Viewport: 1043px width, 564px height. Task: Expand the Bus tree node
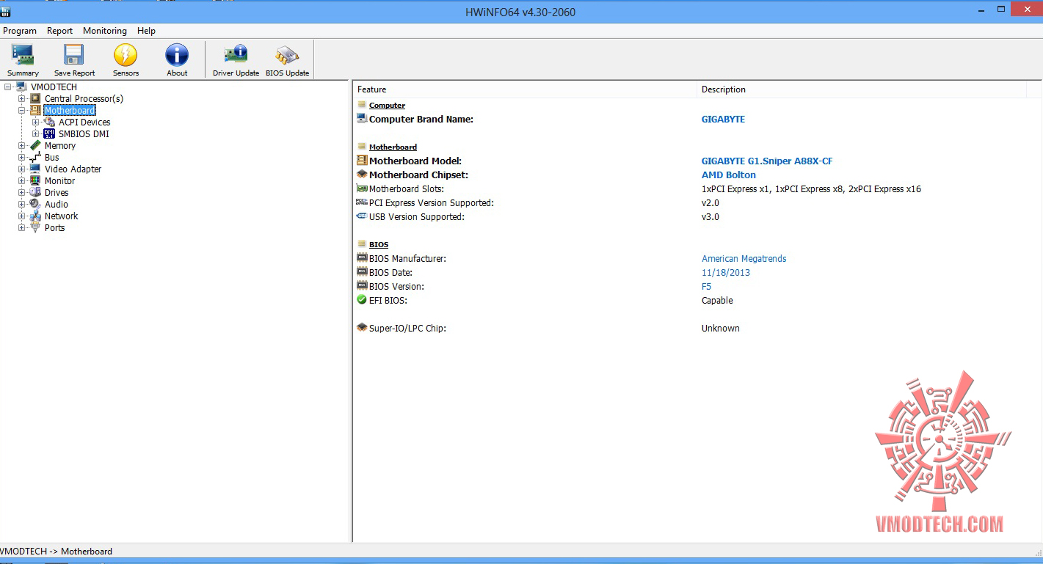21,158
